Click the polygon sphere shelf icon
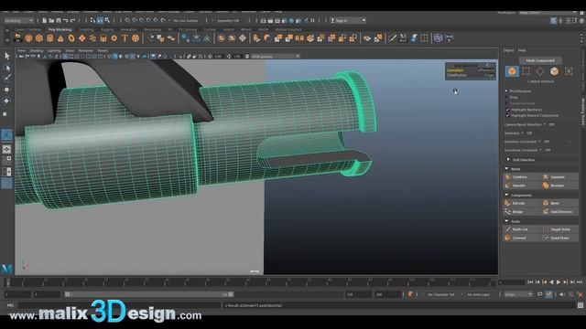 pyautogui.click(x=28, y=38)
